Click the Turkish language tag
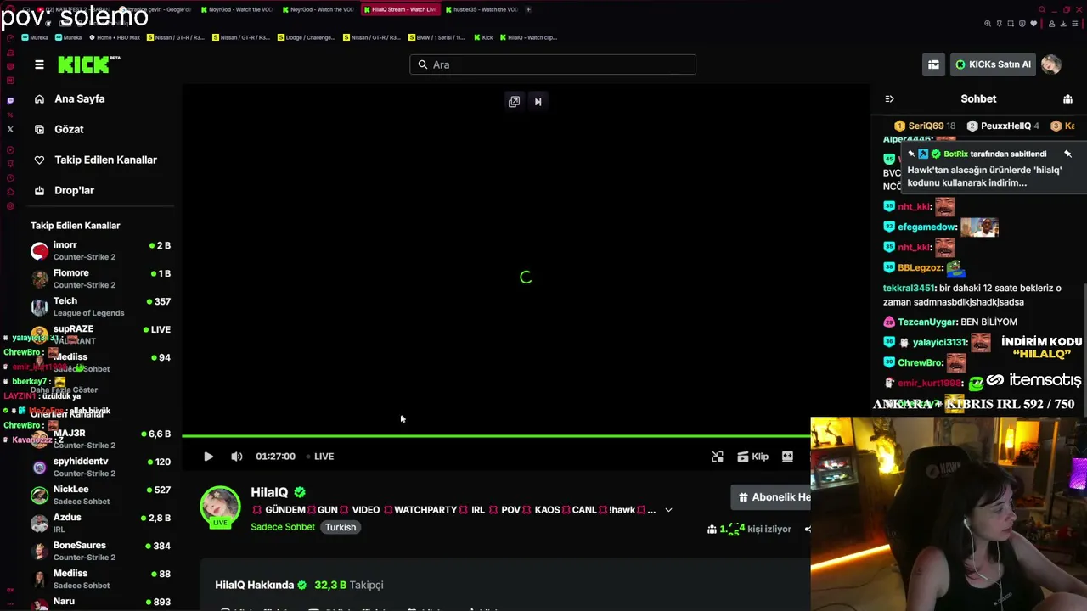Image resolution: width=1087 pixels, height=611 pixels. pos(341,527)
